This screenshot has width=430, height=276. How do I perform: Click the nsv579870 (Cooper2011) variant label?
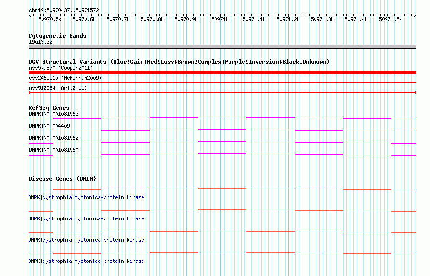[61, 68]
